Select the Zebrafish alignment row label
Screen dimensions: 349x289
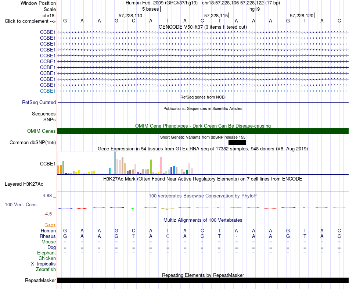pos(46,269)
